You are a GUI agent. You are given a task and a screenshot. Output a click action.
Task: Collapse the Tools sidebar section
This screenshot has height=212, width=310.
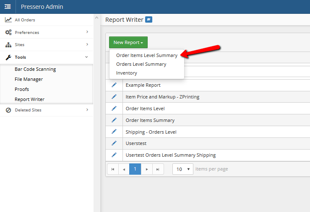[47, 57]
